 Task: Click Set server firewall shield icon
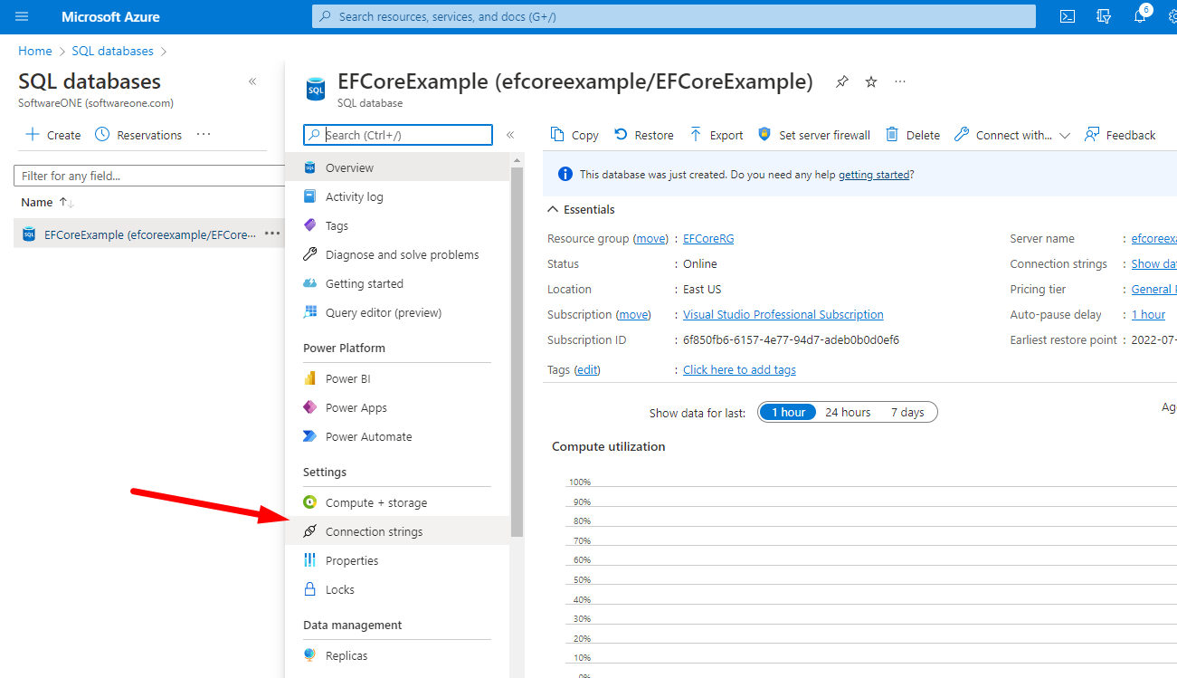[x=764, y=135]
